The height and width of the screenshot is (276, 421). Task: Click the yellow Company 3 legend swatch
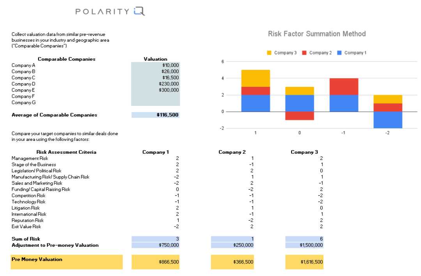[x=269, y=53]
